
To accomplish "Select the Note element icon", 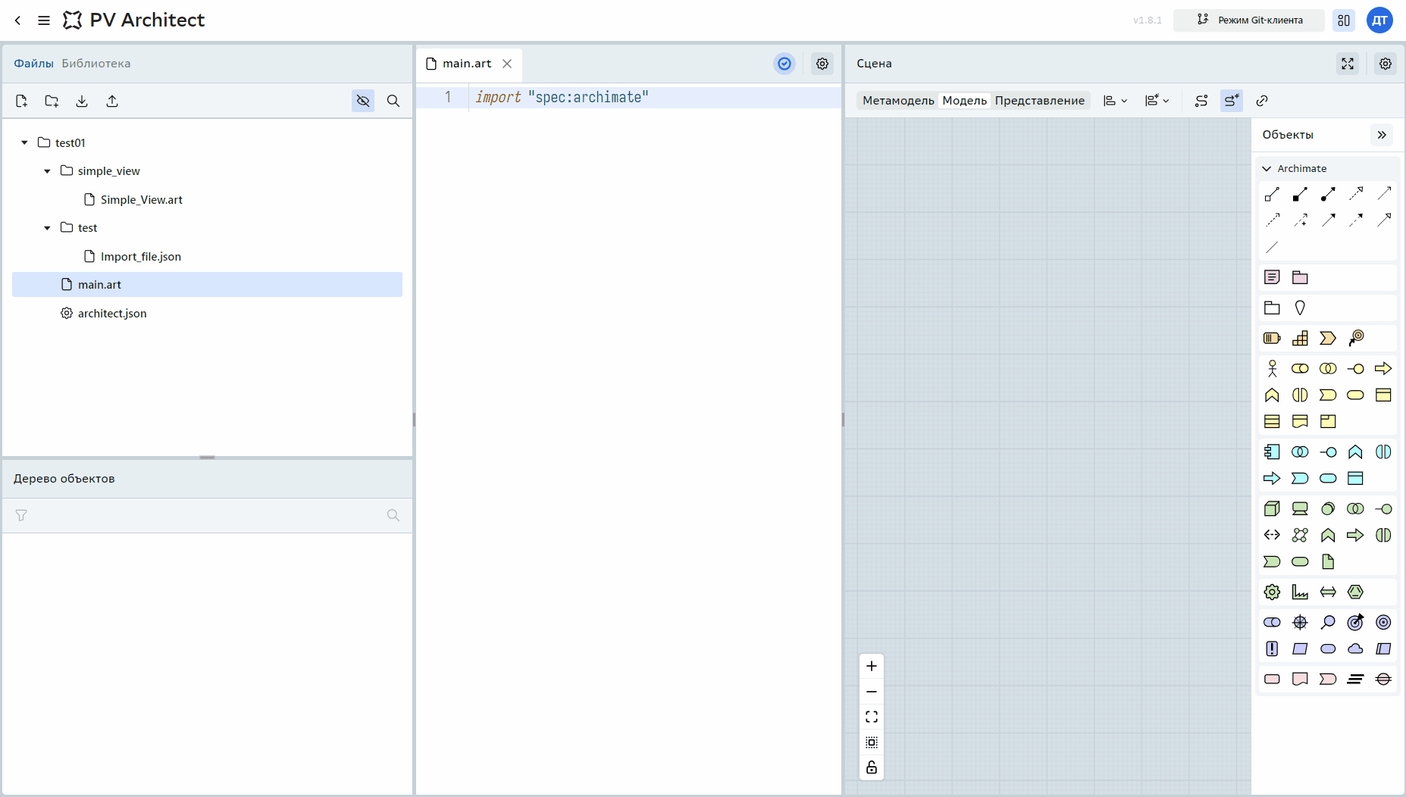I will [x=1272, y=277].
